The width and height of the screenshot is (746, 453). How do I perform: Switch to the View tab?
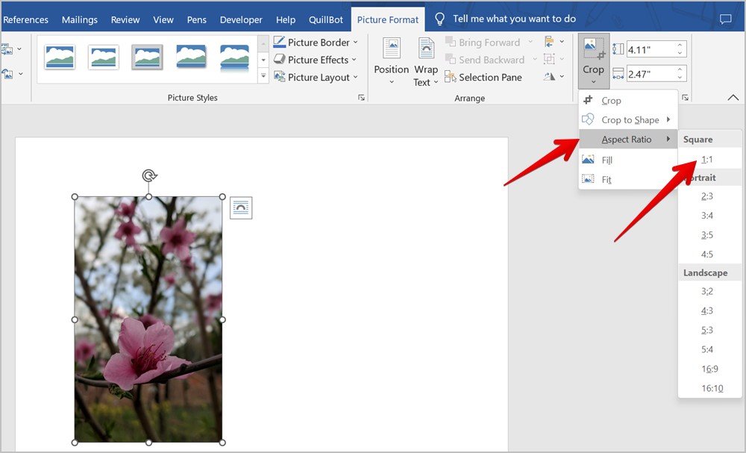pos(163,19)
